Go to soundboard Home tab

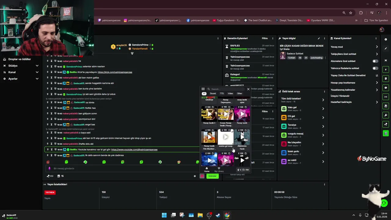pyautogui.click(x=207, y=170)
